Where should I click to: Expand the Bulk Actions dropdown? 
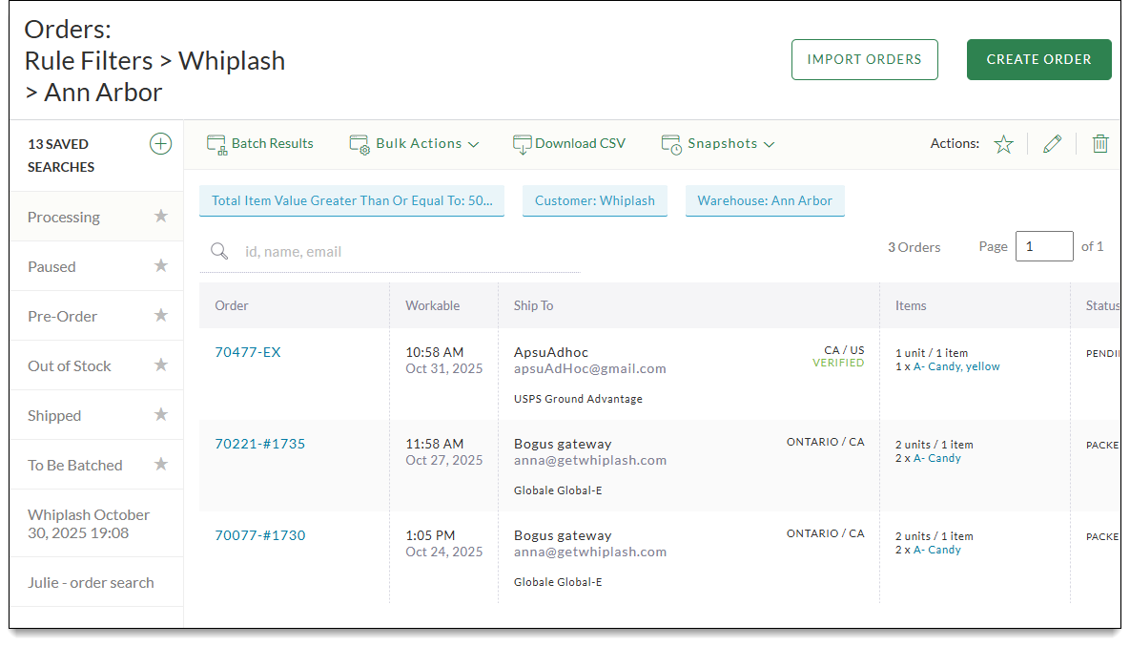coord(419,144)
